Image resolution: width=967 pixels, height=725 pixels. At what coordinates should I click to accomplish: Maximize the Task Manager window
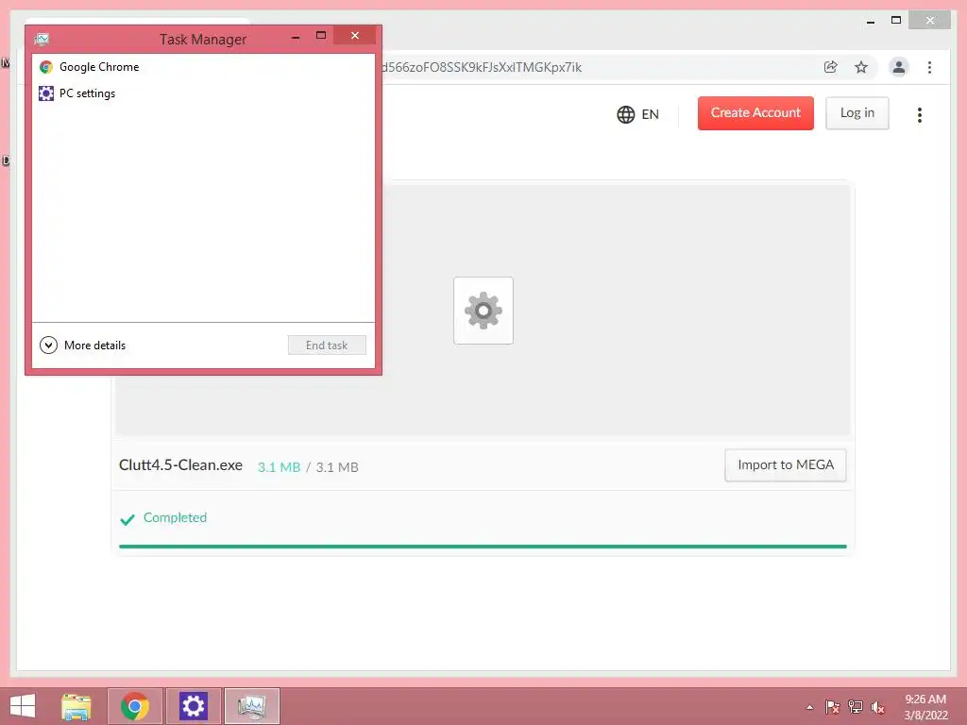(321, 36)
